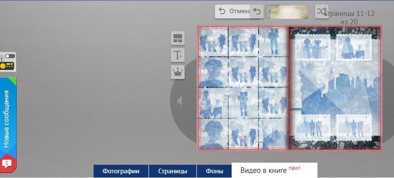Screen dimensions: 394x178
Task: Open the page layout template tool
Action: (178, 38)
